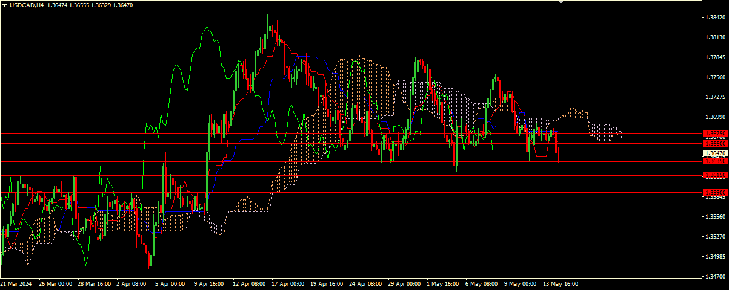The width and height of the screenshot is (729, 290).
Task: Select the 1.36150 horizontal line price label
Action: 714,175
